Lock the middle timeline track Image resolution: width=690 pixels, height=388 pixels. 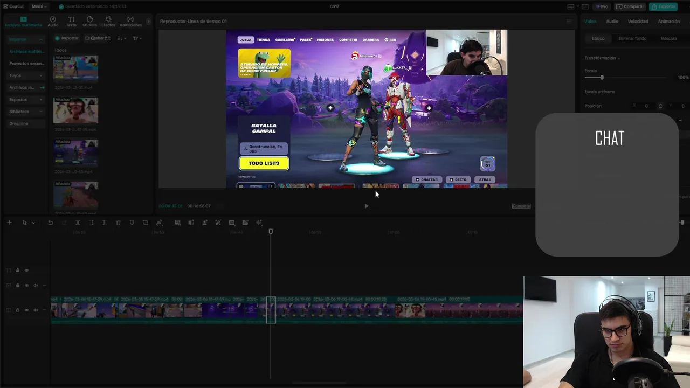[17, 285]
